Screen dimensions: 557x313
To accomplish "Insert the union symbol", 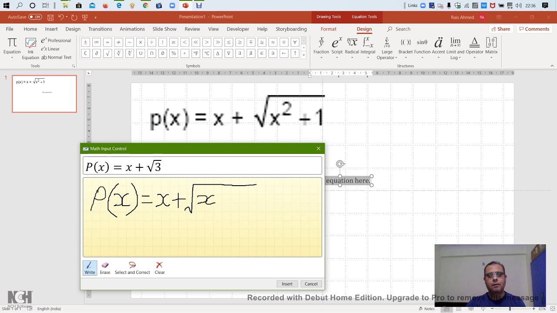I will [x=141, y=53].
